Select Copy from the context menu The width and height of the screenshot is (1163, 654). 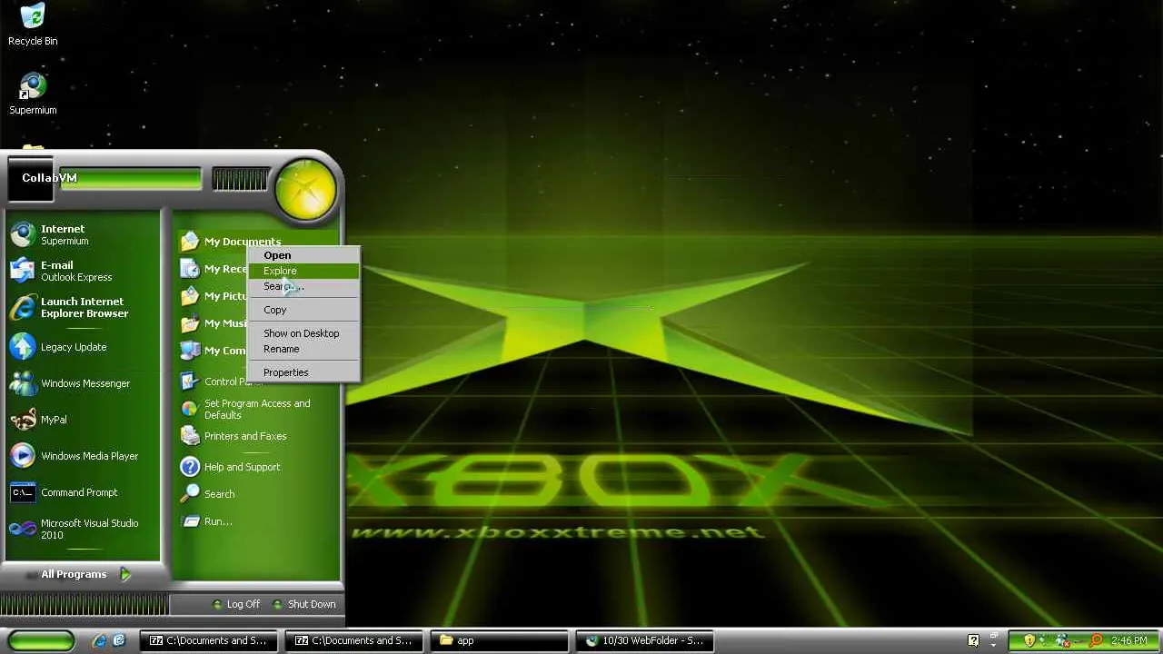(x=303, y=310)
